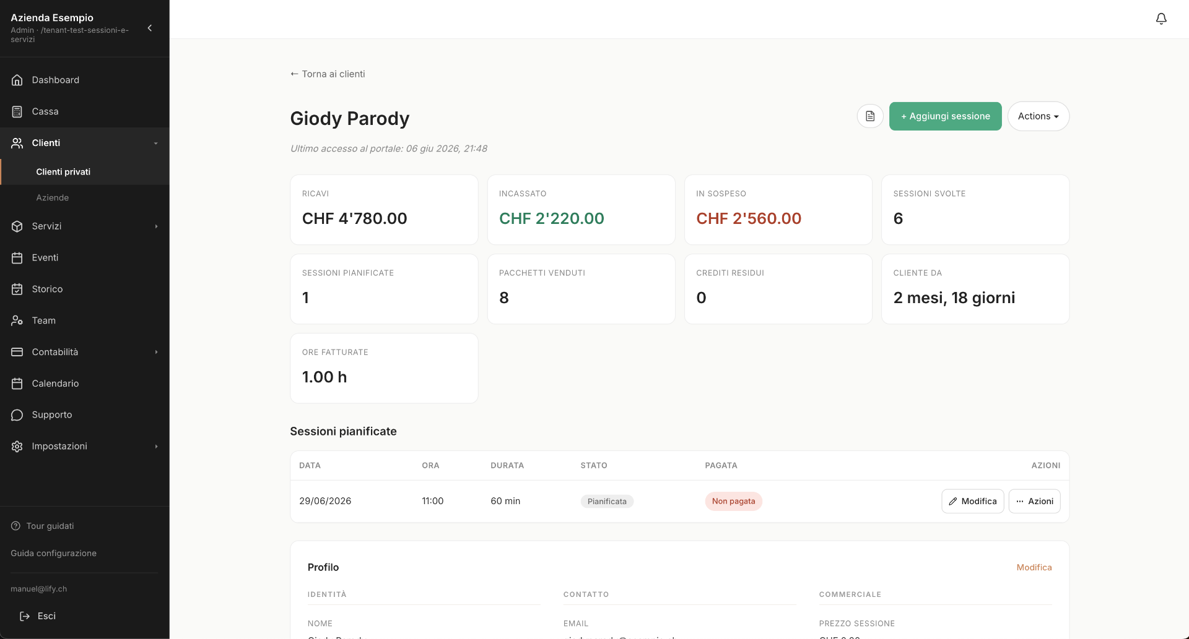Click the Clienti people icon
The image size is (1189, 639).
click(17, 143)
